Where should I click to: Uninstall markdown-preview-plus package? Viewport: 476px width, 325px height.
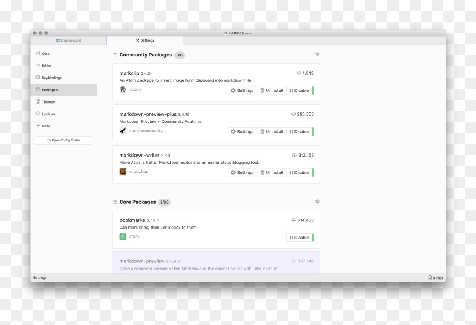272,132
